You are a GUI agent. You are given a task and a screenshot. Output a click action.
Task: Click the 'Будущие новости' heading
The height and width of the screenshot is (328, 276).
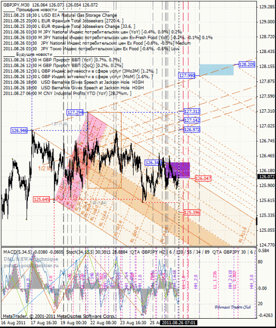(x=34, y=54)
